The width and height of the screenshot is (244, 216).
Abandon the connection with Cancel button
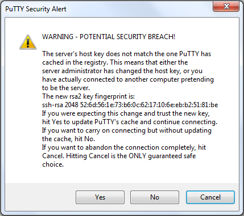(x=210, y=197)
